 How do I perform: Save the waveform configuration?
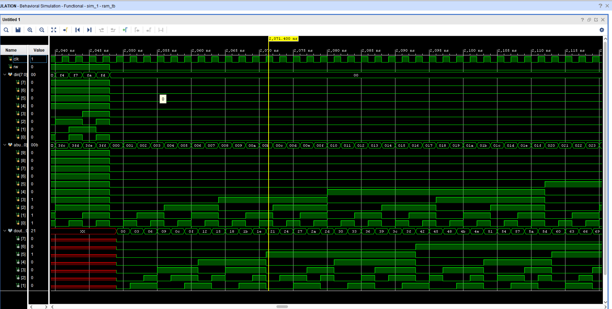click(x=18, y=30)
